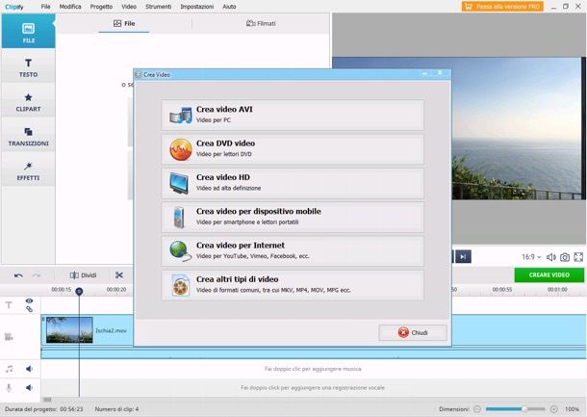Click Durata del progetto status text
This screenshot has height=417, width=587.
point(44,409)
